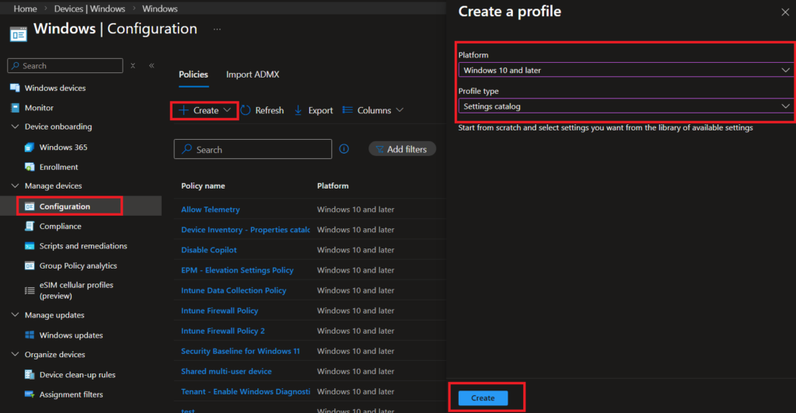Open Shared multi-user device policy
The height and width of the screenshot is (413, 796).
tap(226, 371)
